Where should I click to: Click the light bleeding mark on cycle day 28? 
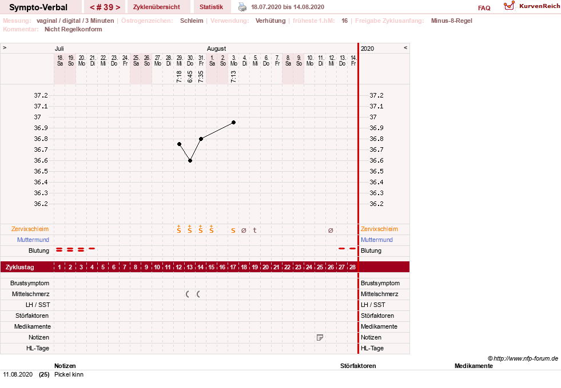tap(353, 248)
